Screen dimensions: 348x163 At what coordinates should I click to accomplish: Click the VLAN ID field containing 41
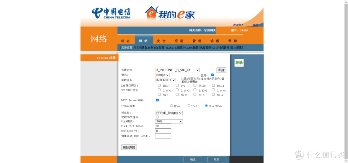(x=163, y=126)
